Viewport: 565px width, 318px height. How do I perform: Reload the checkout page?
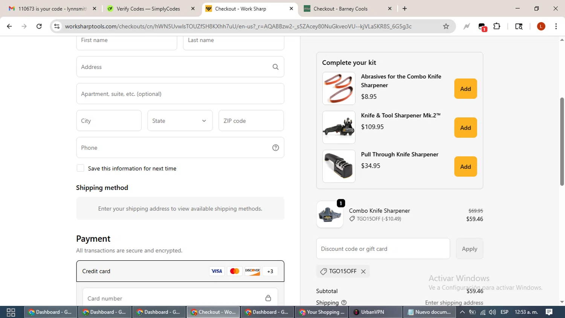39,26
